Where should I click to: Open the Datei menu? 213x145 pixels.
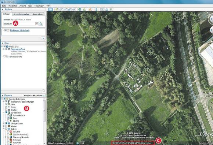click(4, 6)
